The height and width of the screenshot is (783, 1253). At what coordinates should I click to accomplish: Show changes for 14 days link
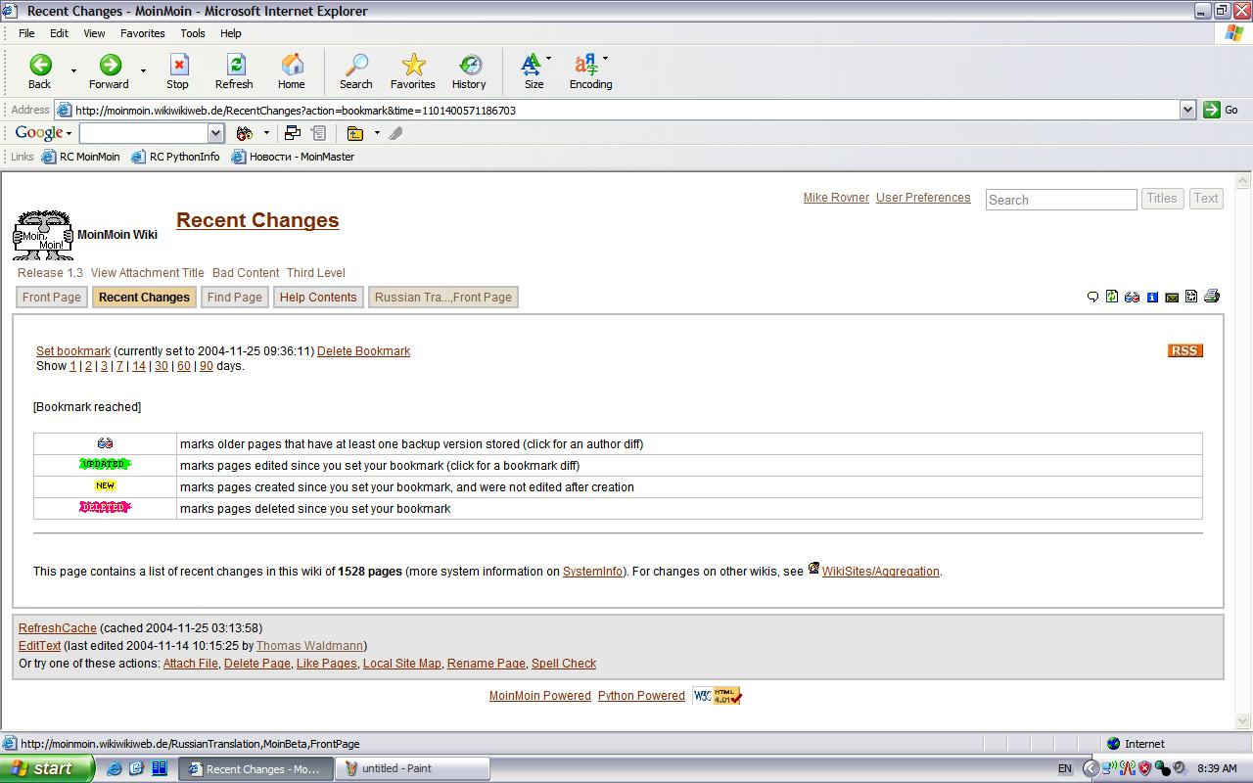(139, 366)
